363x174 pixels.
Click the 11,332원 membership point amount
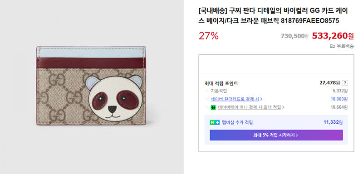tap(333, 122)
